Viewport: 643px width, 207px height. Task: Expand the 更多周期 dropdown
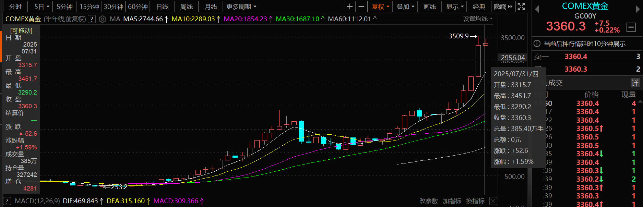(241, 7)
